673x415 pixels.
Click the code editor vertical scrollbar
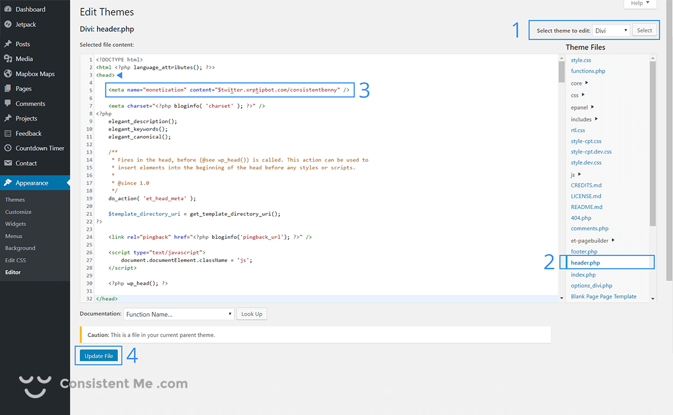tap(562, 178)
